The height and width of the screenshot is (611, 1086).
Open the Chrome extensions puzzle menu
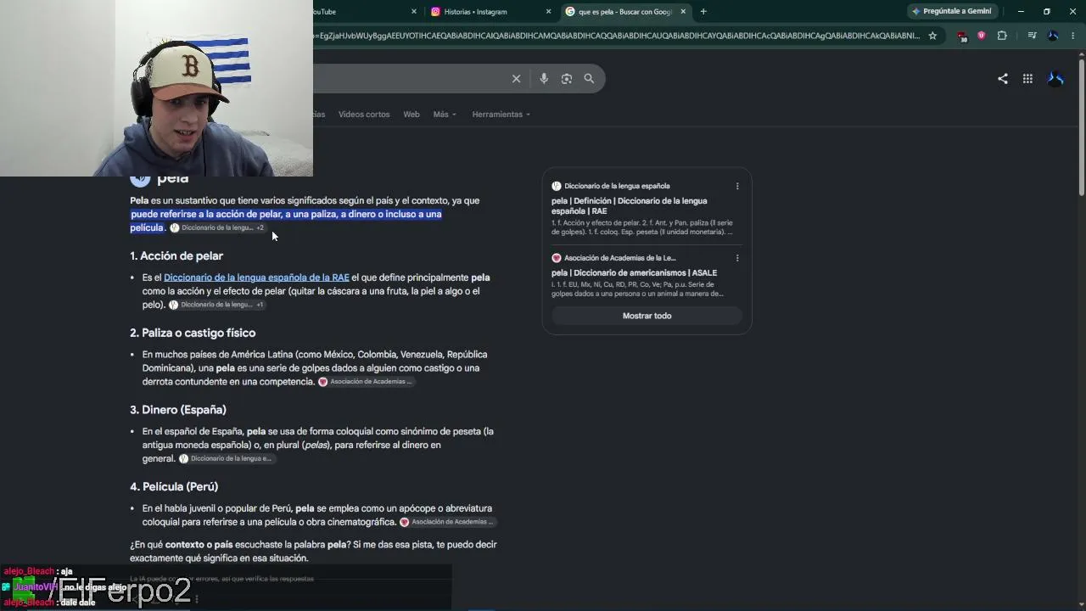click(x=1002, y=36)
